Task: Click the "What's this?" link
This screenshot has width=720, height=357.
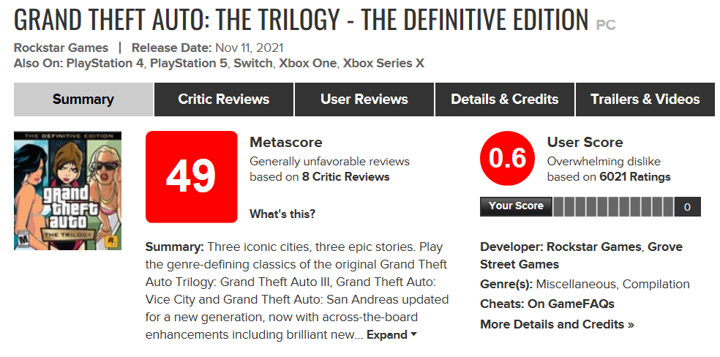Action: pyautogui.click(x=282, y=214)
